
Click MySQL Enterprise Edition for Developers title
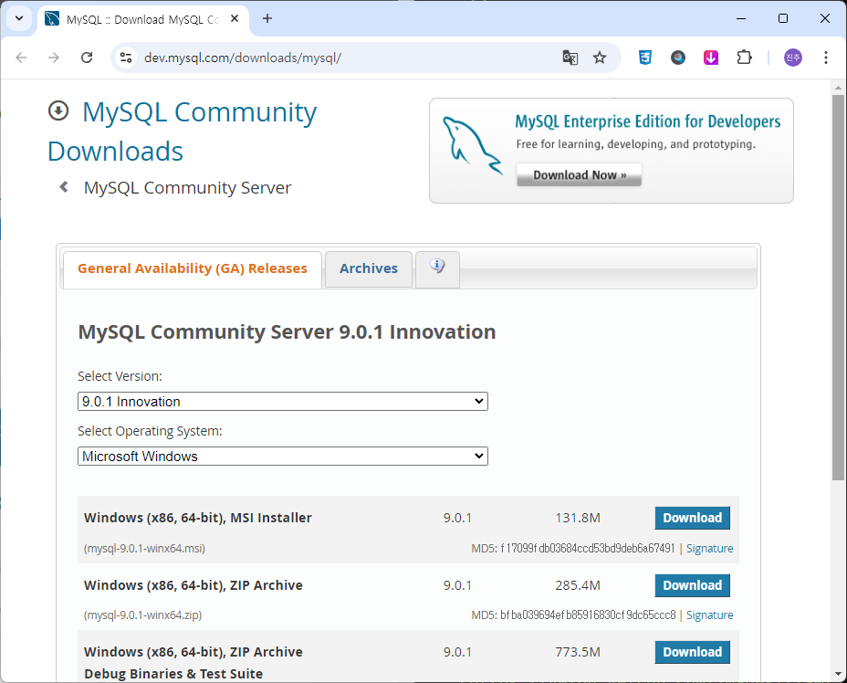[x=648, y=121]
